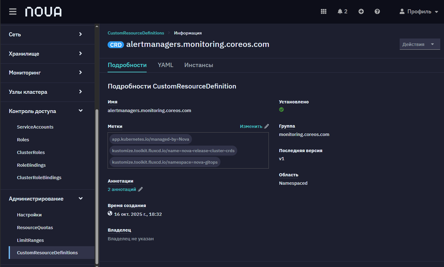Click the Namespaced scope value
The height and width of the screenshot is (267, 444).
pos(293,183)
